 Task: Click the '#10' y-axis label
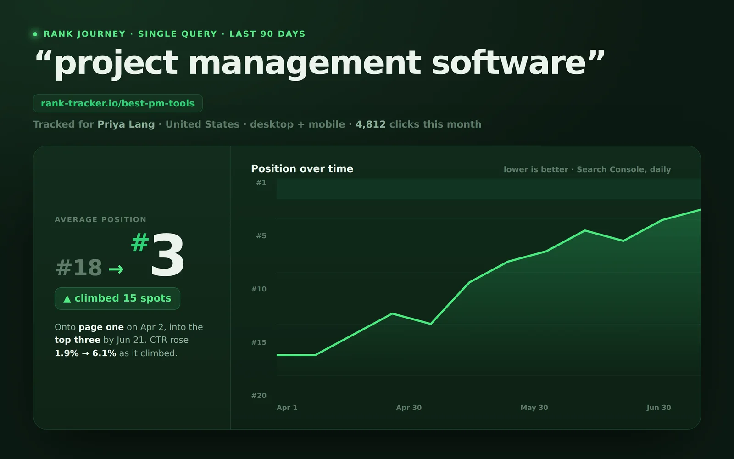point(259,289)
